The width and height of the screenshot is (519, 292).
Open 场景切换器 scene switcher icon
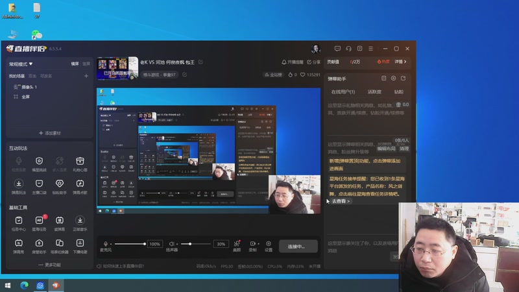pos(60,243)
